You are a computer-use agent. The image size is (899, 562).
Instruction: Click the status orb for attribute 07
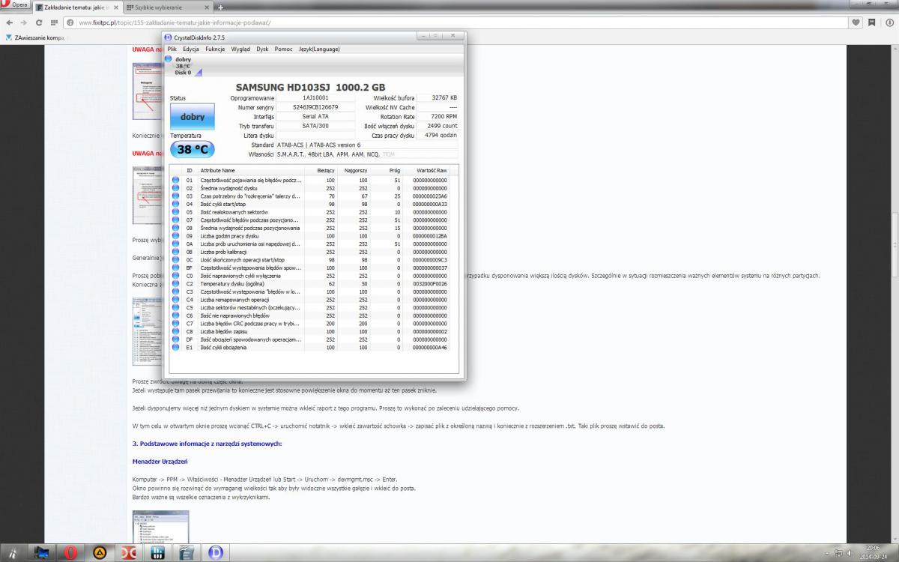click(175, 220)
